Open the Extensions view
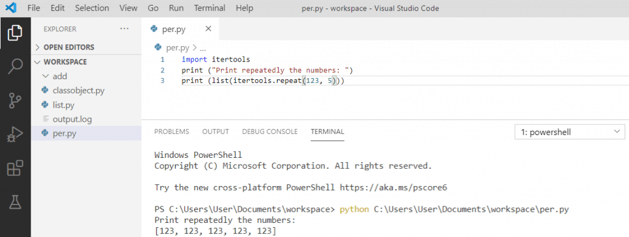629x237 pixels. point(15,168)
